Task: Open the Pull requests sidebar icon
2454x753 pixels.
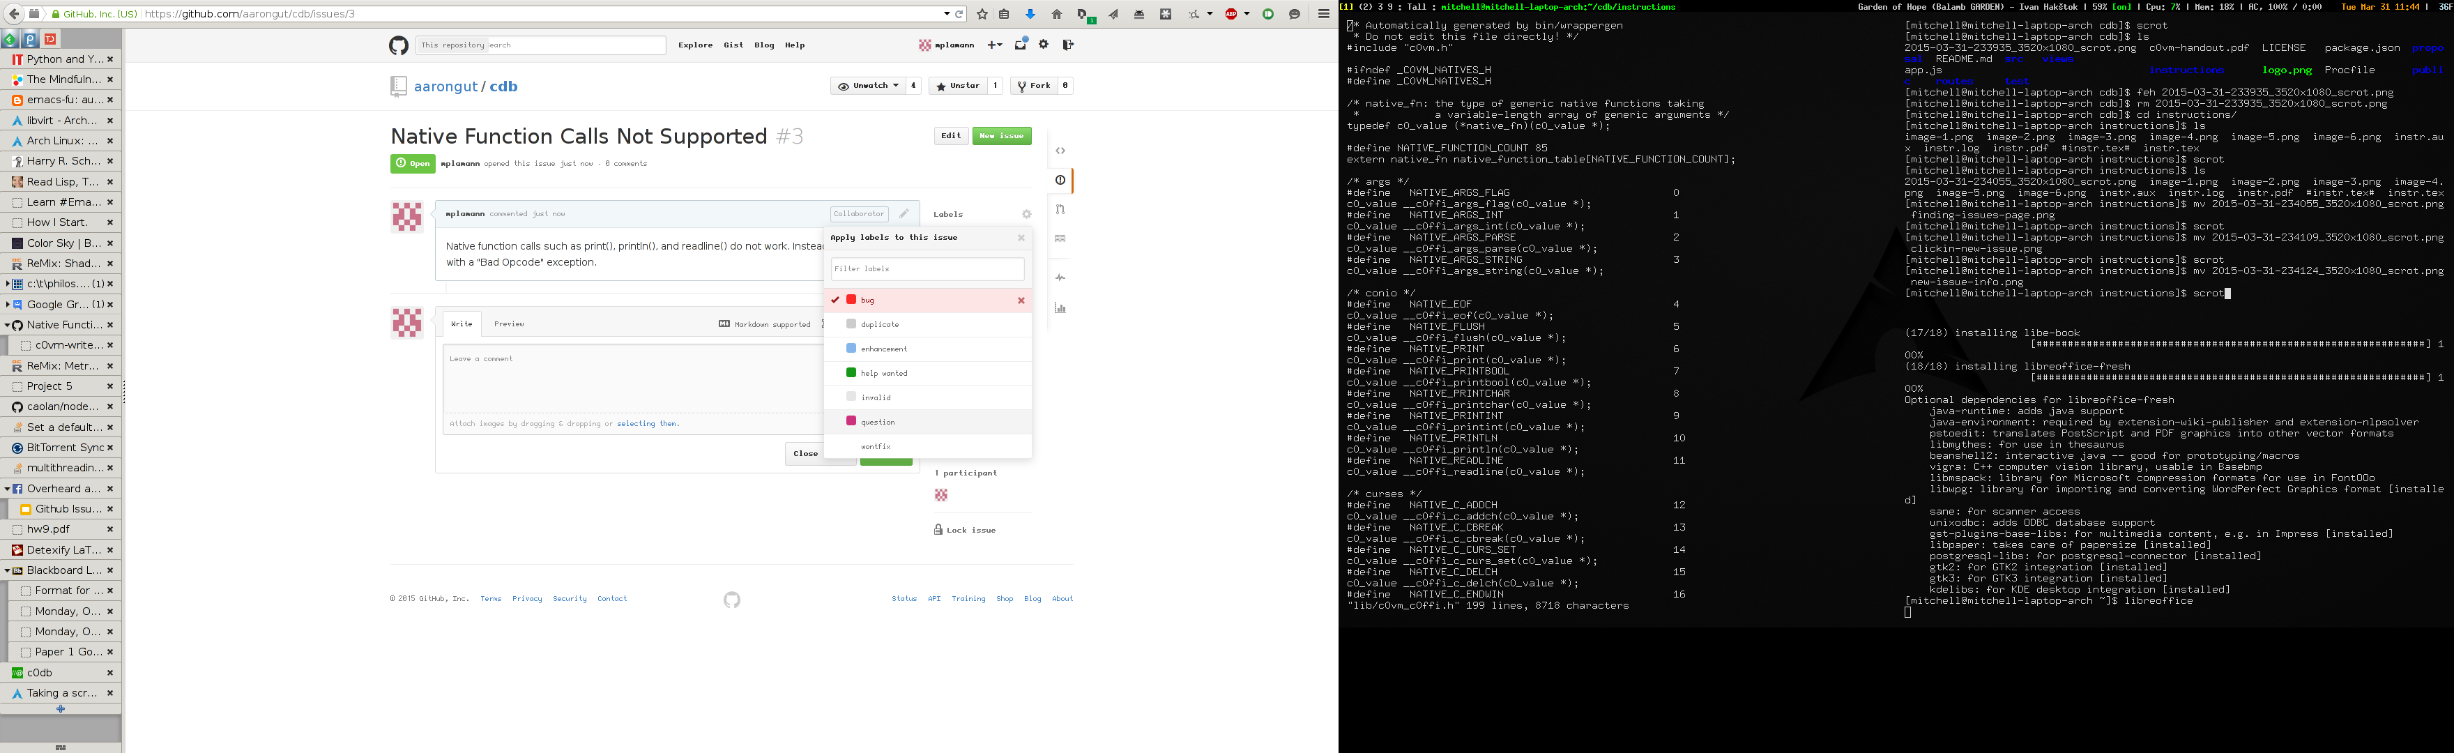Action: [x=1060, y=210]
